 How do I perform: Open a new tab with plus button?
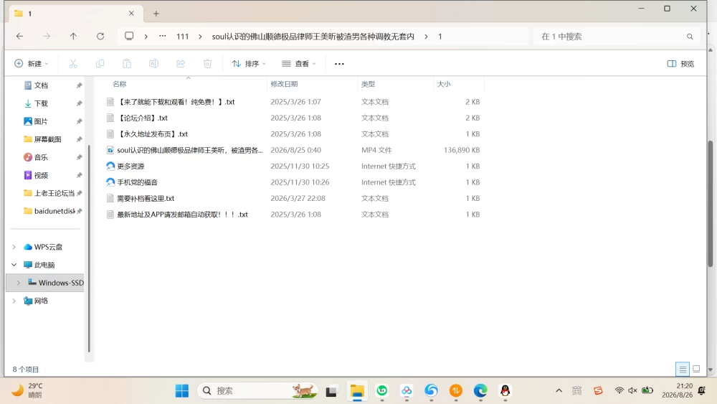[156, 14]
